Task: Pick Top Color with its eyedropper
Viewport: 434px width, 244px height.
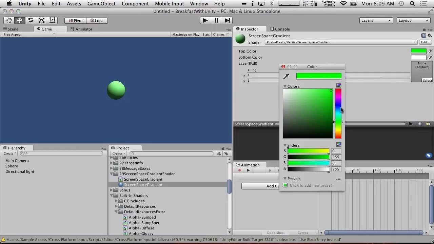Action: click(x=430, y=51)
